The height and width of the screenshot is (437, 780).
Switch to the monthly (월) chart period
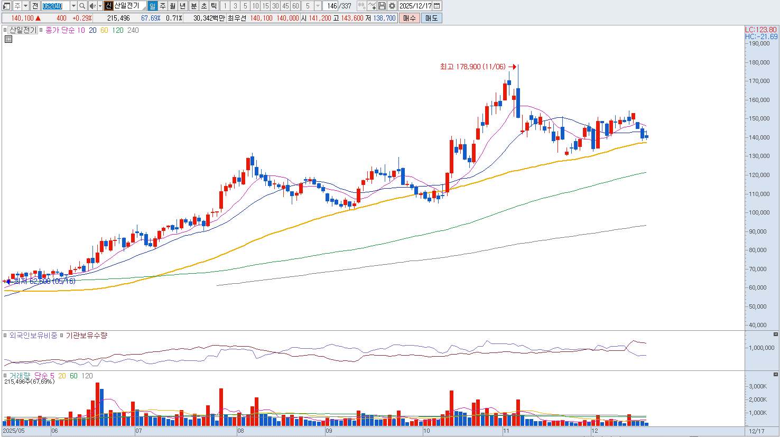pyautogui.click(x=173, y=6)
